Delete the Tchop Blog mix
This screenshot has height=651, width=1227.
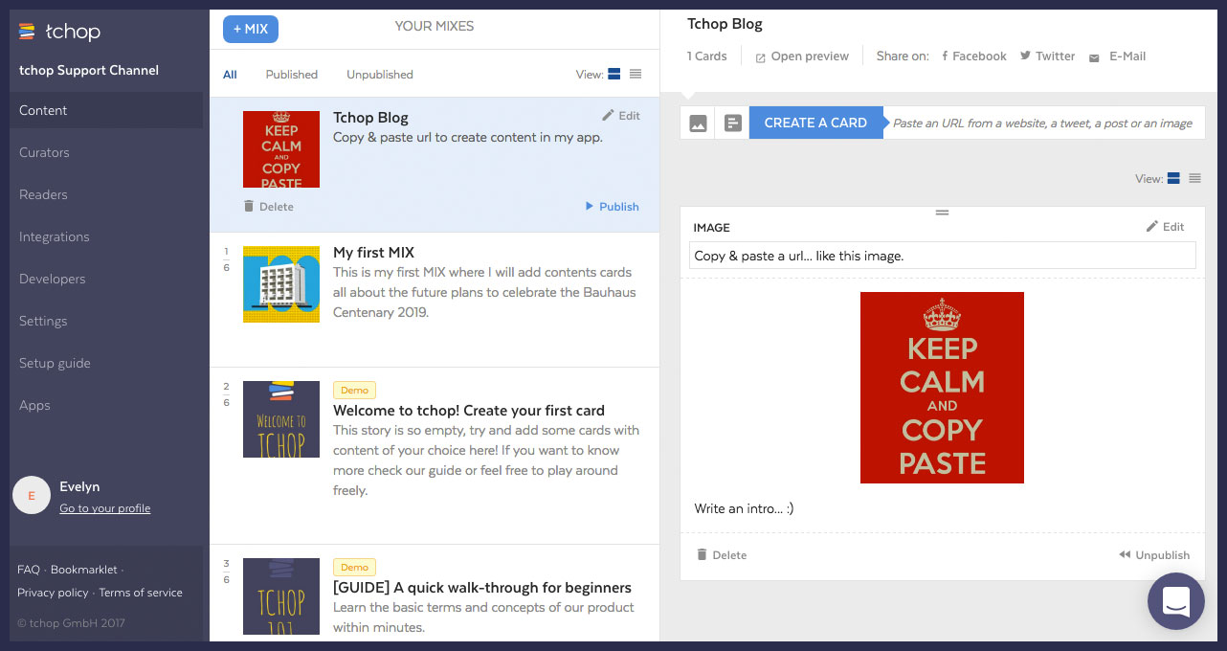point(268,207)
